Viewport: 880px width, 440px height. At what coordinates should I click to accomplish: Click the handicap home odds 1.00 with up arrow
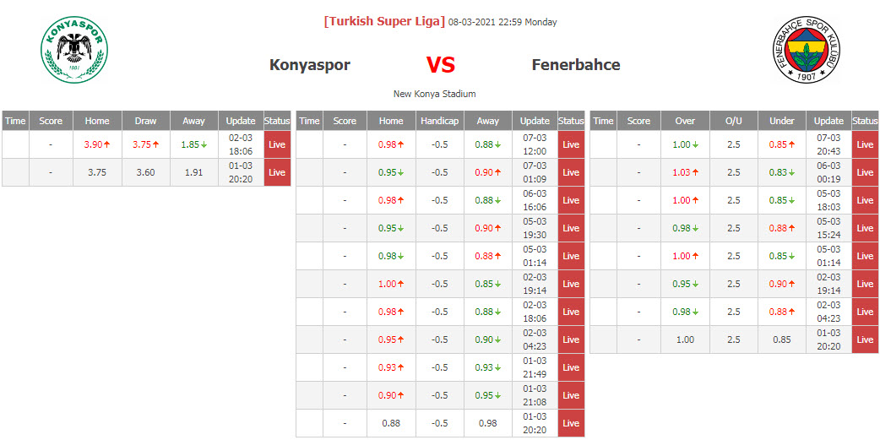391,284
